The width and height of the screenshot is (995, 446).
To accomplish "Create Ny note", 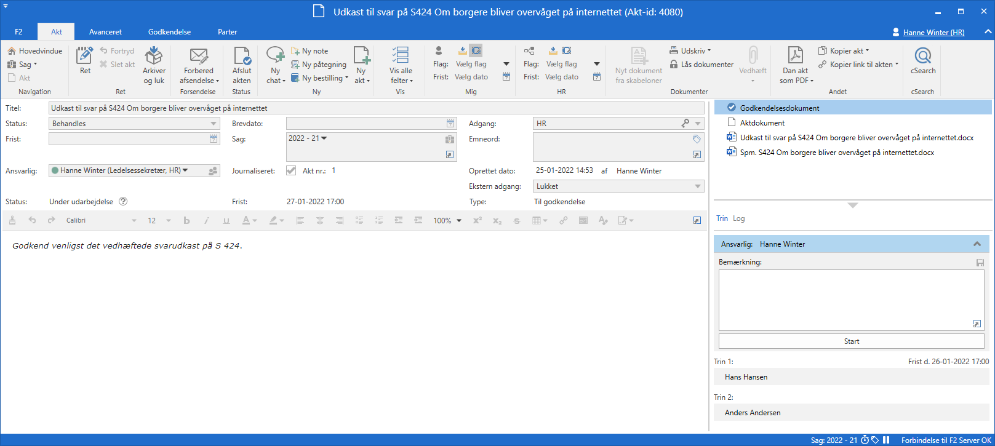I will click(x=310, y=51).
